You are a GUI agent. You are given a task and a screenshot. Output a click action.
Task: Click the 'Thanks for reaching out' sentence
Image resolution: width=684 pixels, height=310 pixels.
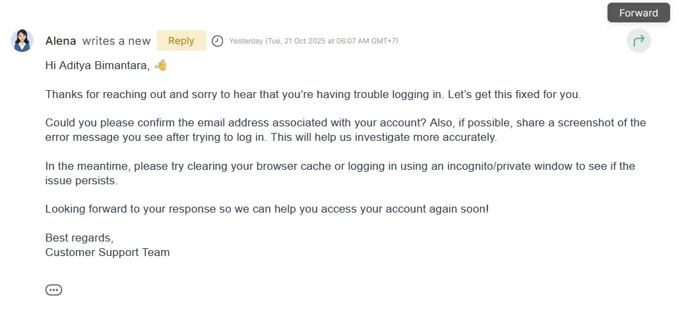[313, 94]
